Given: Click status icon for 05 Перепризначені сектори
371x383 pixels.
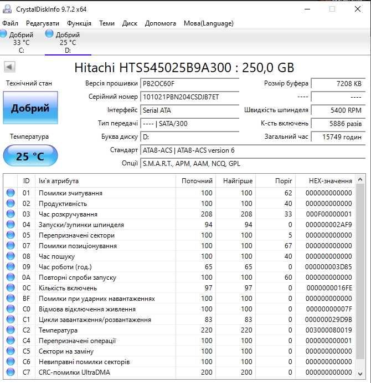Looking at the screenshot, I should point(11,235).
